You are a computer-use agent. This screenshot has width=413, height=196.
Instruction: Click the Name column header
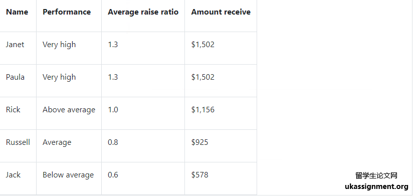[x=17, y=12]
